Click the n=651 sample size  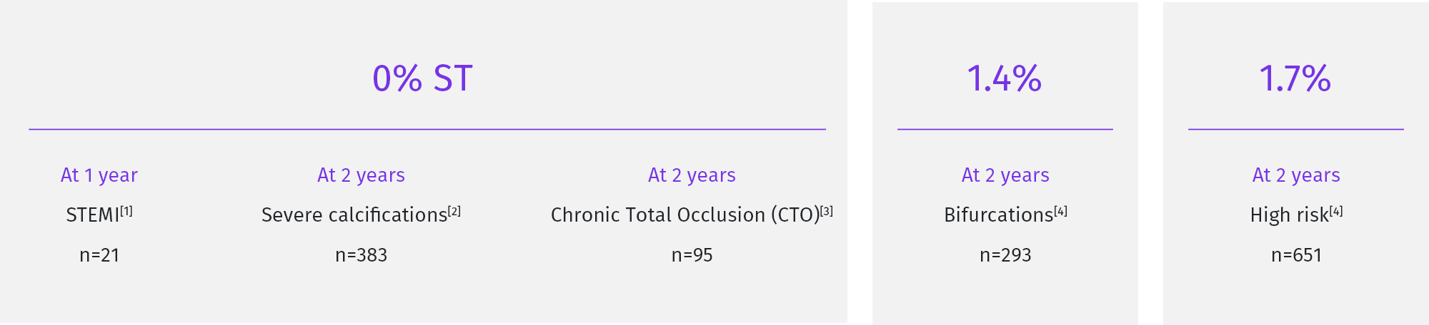tap(1297, 255)
